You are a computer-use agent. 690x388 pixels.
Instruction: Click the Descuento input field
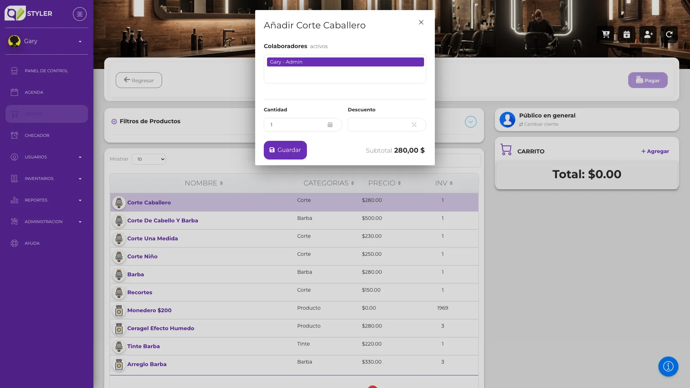(x=387, y=125)
